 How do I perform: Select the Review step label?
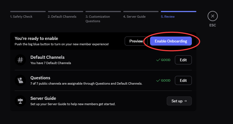coord(168,17)
